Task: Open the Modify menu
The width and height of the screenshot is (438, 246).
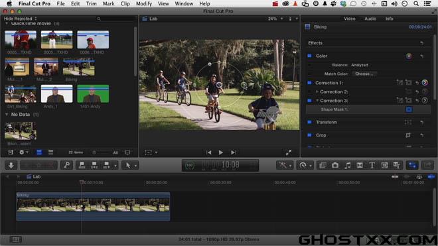Action: (144, 3)
